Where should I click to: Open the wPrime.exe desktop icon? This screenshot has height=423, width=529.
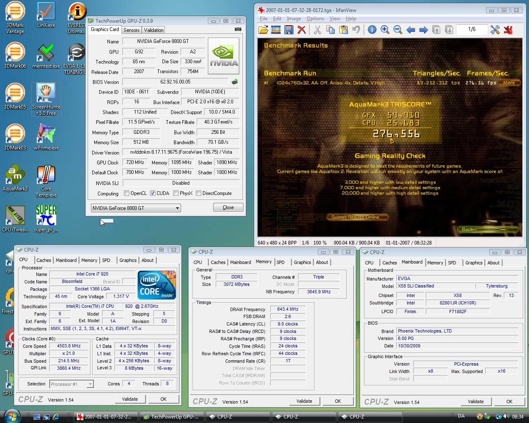tap(46, 137)
